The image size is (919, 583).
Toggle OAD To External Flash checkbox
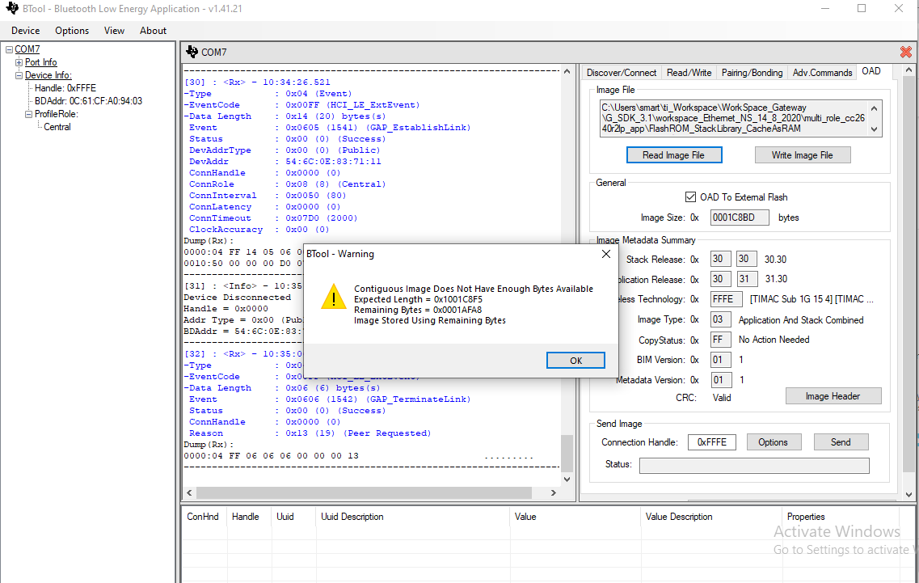pyautogui.click(x=690, y=196)
